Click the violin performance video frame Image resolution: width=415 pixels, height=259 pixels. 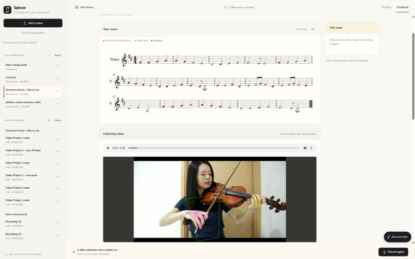click(x=210, y=199)
